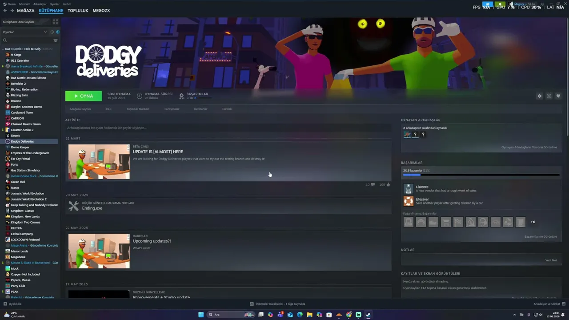
Task: Open the game settings gear icon
Action: pos(540,96)
